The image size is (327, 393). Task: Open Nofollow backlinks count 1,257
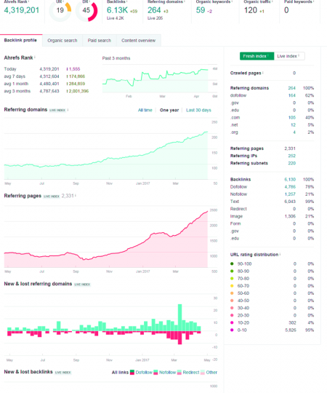pos(290,194)
